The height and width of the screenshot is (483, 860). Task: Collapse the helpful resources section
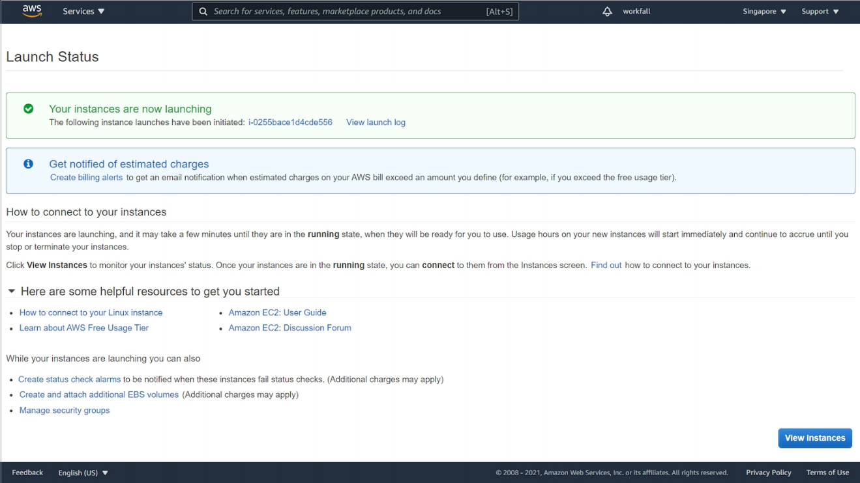[x=12, y=291]
